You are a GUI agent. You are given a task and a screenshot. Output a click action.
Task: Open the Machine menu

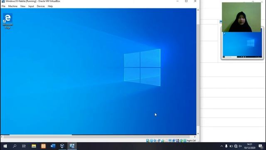pyautogui.click(x=13, y=6)
